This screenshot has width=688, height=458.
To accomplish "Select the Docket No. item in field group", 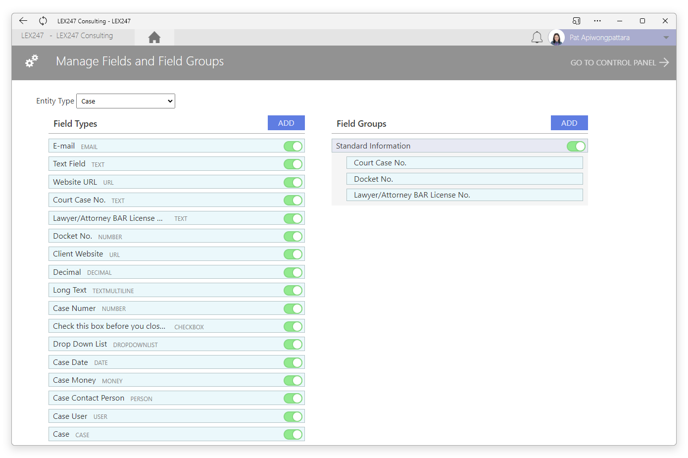I will pyautogui.click(x=464, y=179).
